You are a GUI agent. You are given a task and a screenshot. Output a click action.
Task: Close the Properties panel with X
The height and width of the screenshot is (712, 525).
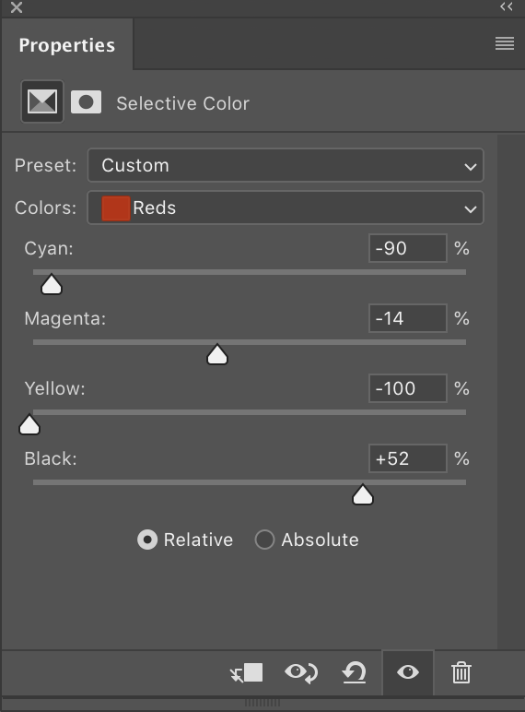pos(17,7)
